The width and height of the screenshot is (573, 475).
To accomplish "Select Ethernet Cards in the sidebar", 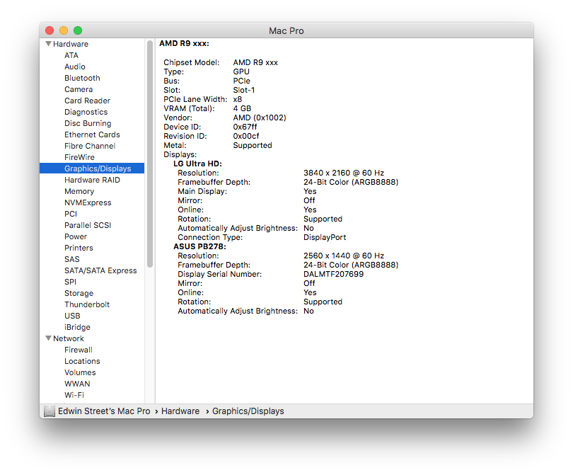I will pyautogui.click(x=92, y=135).
